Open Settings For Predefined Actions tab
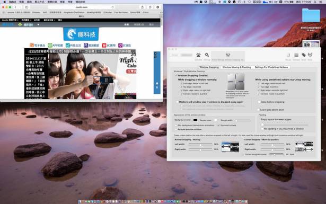This screenshot has height=204, width=326. click(271, 67)
